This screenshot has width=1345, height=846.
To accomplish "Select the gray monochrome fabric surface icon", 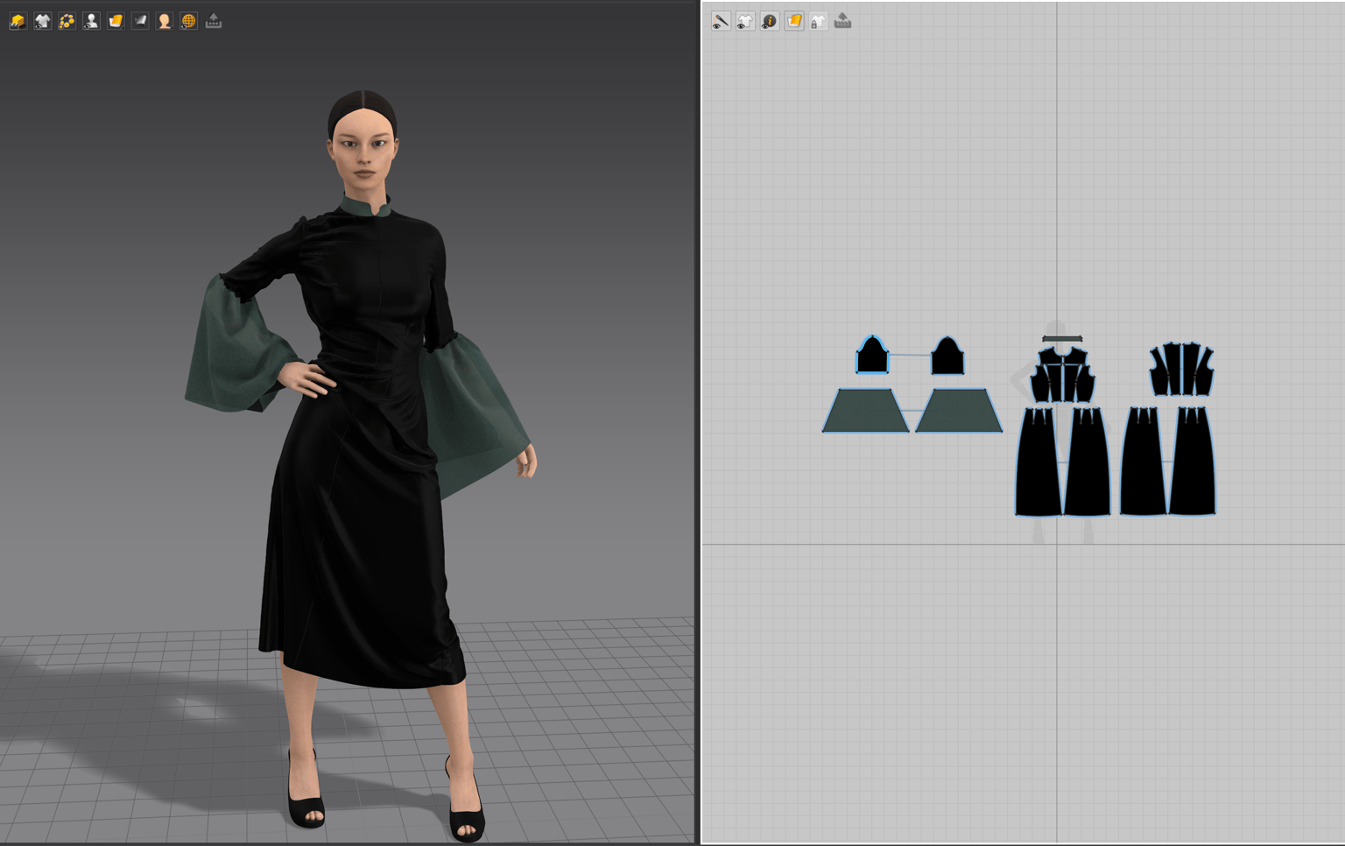I will [x=140, y=21].
